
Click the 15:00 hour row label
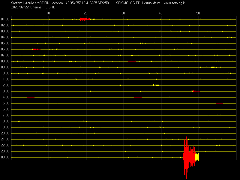tap(5, 103)
